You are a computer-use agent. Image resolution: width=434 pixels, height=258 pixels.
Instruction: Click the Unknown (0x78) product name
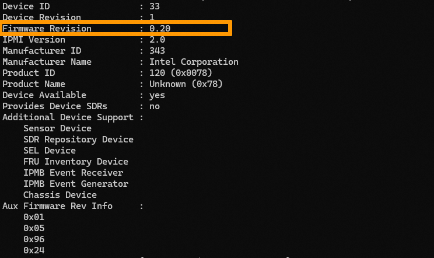[186, 84]
